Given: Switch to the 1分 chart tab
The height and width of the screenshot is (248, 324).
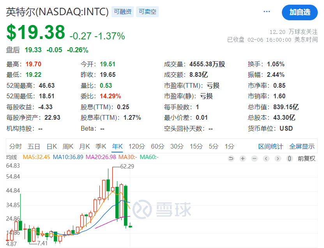Looking at the screenshot, I should click(x=230, y=147).
